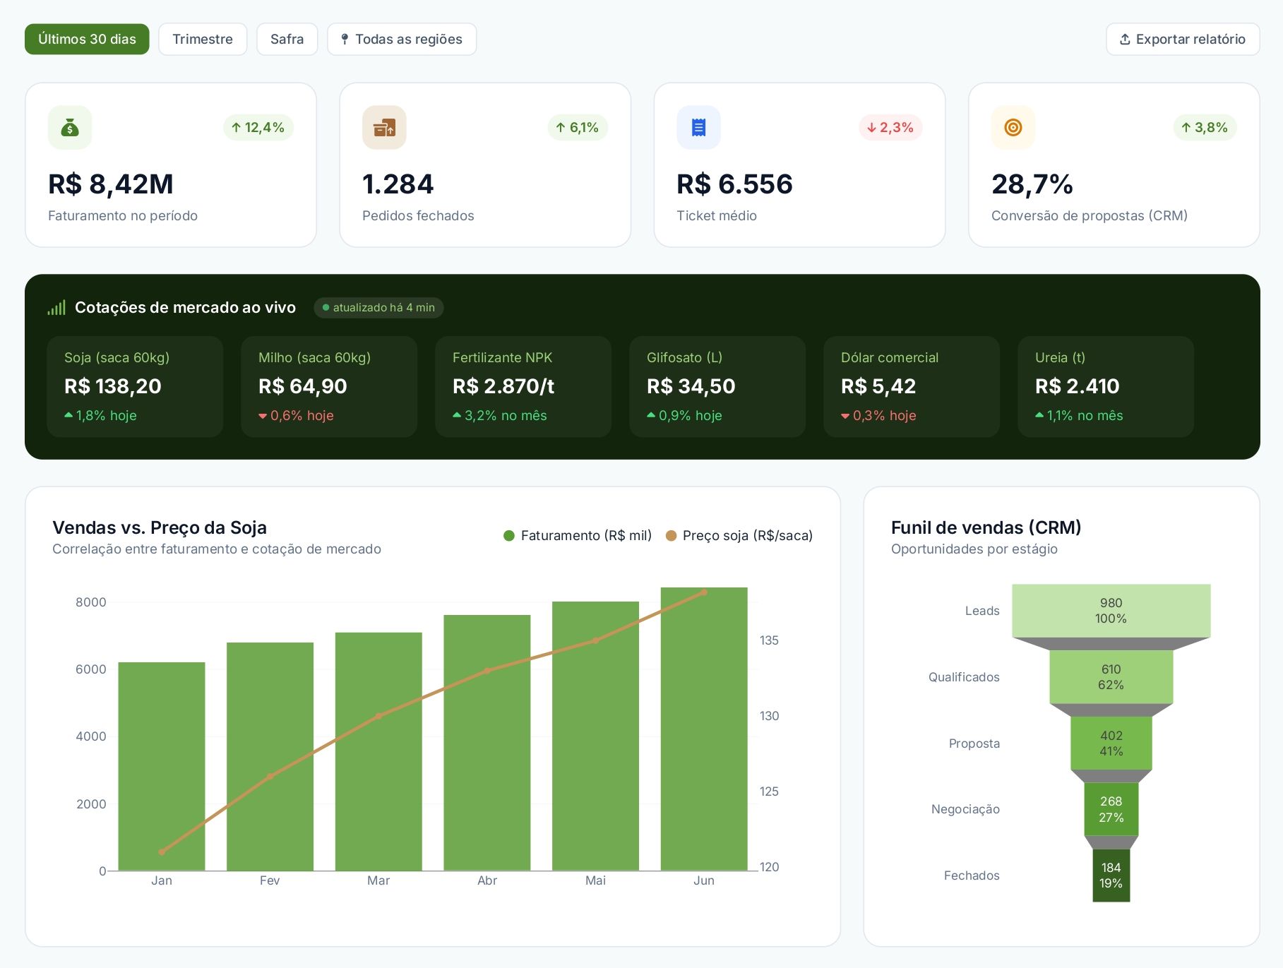The width and height of the screenshot is (1283, 968).
Task: Click the 1.284 Pedidos fechados value
Action: 398,184
